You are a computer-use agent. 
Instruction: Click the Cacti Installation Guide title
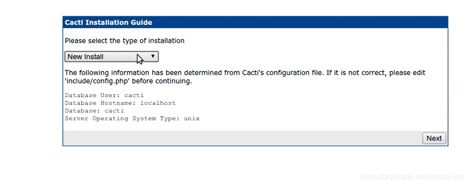(109, 22)
